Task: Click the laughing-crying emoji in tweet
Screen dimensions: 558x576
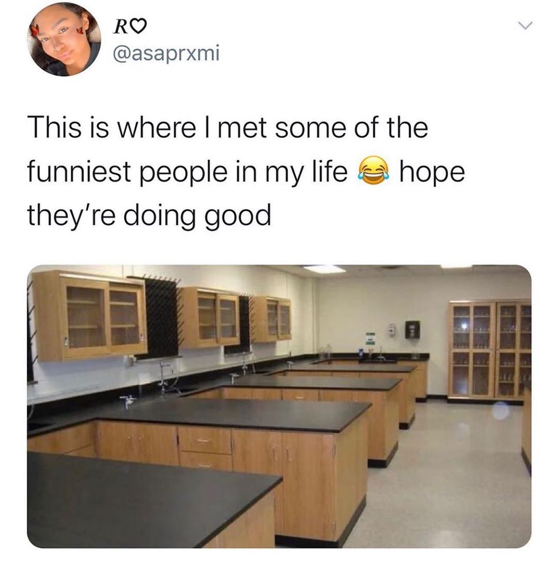Action: tap(374, 171)
